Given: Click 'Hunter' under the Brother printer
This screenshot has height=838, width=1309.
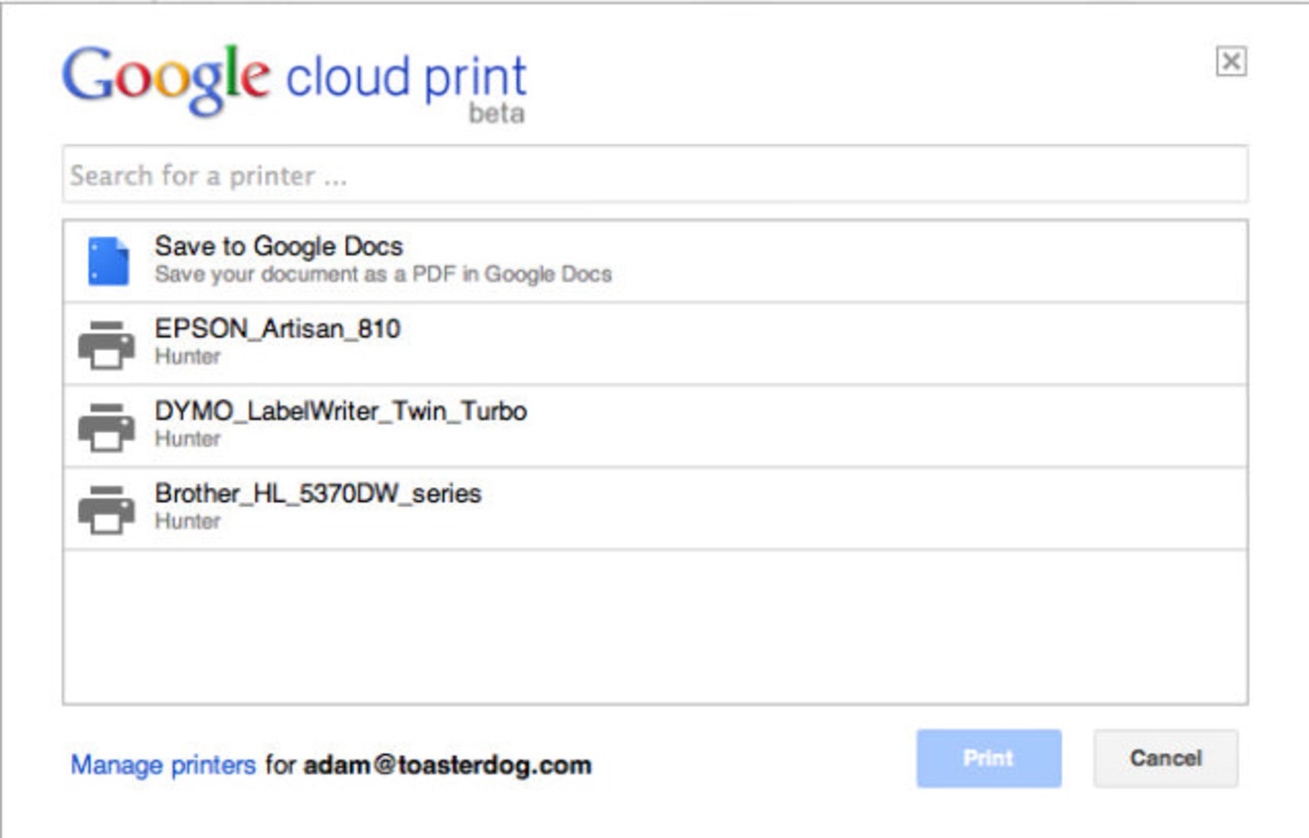Looking at the screenshot, I should [x=187, y=522].
